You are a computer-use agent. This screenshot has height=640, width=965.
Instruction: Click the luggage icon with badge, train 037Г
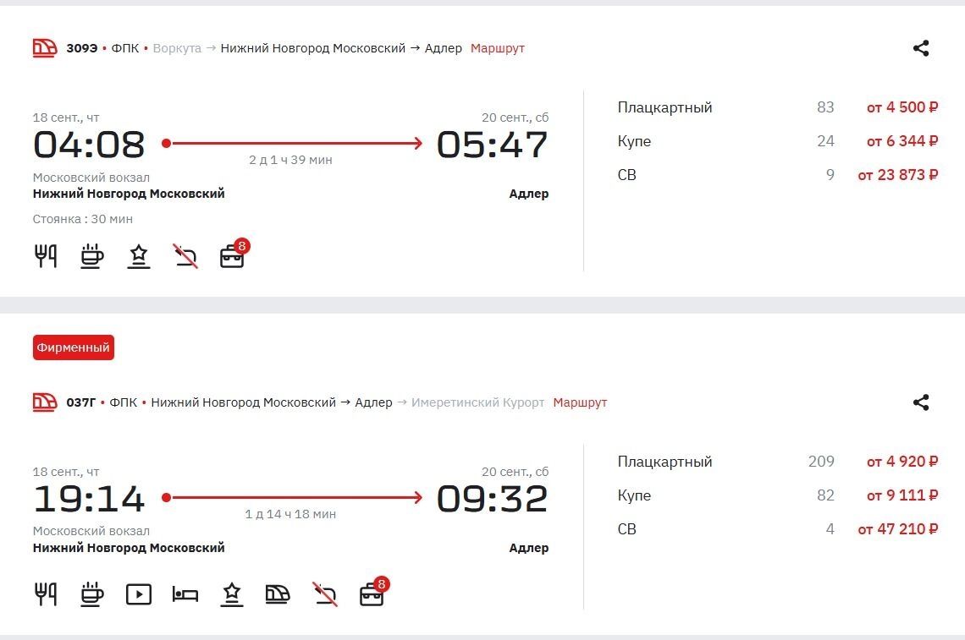pyautogui.click(x=372, y=594)
